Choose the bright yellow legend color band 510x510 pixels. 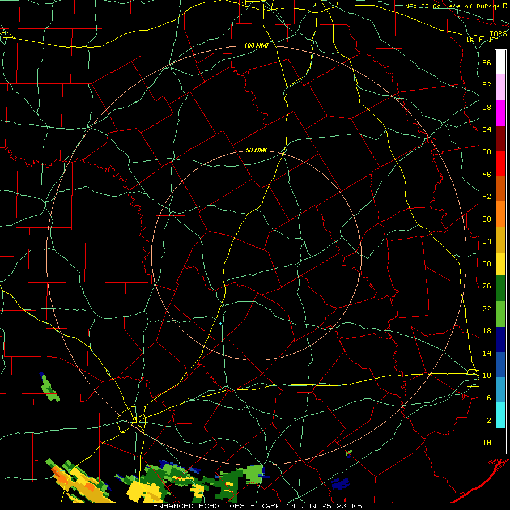click(500, 264)
